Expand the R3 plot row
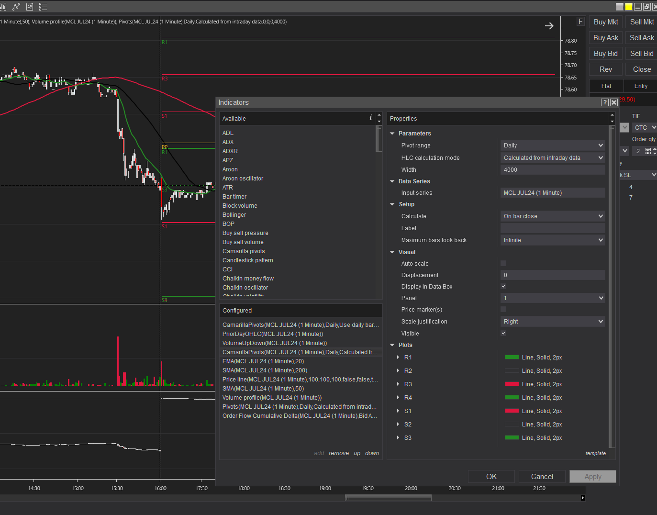Viewport: 657px width, 515px height. click(x=398, y=384)
